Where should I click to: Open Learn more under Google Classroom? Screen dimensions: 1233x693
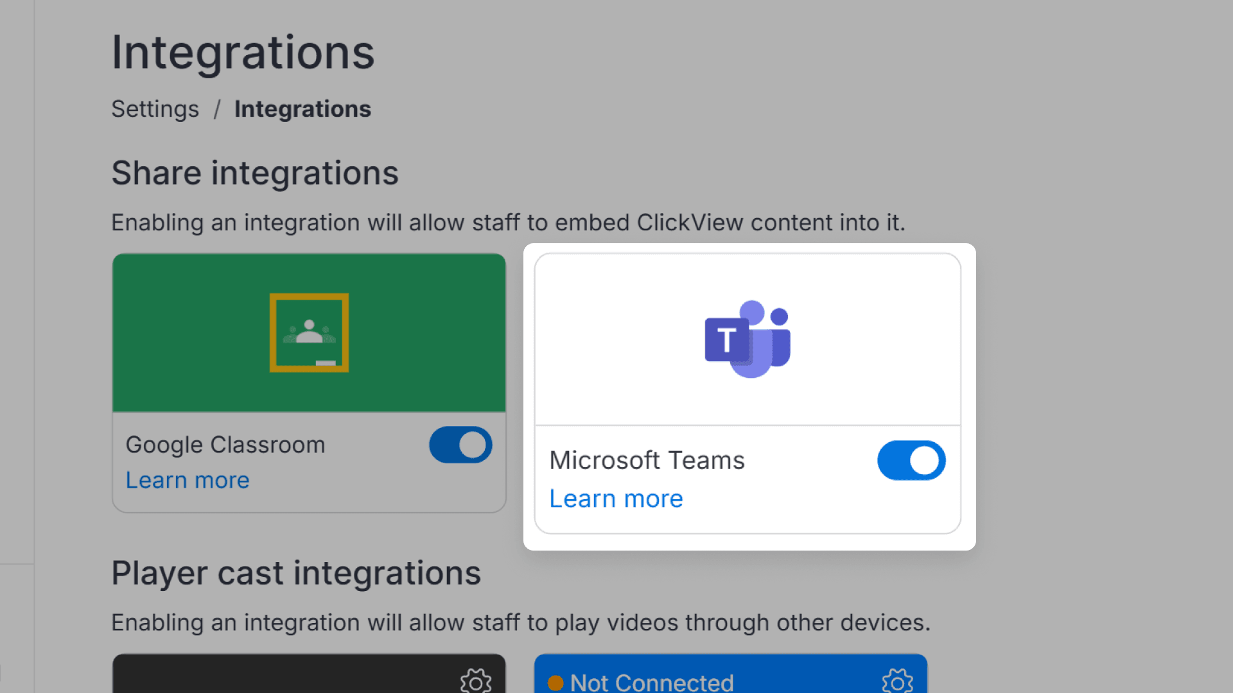click(187, 480)
